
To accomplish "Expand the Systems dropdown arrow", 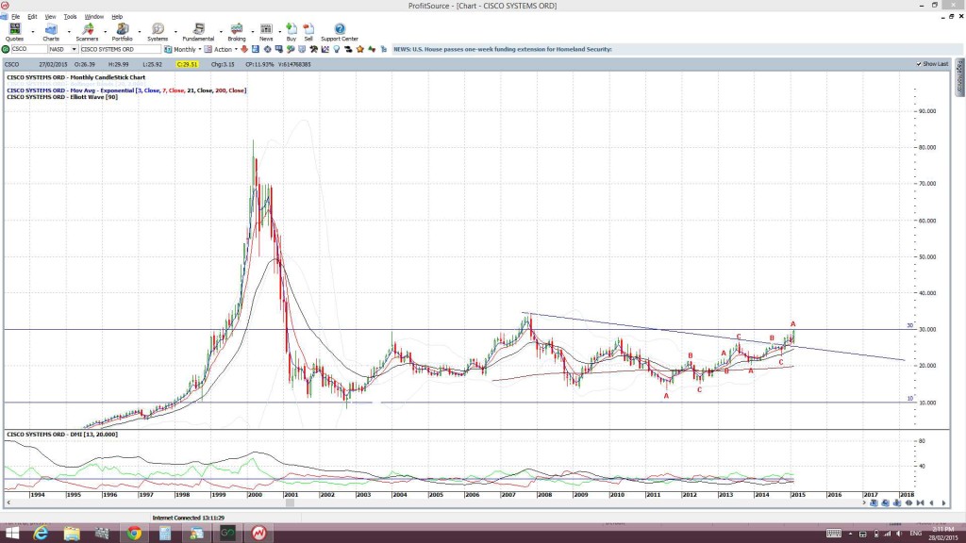I will [x=175, y=32].
